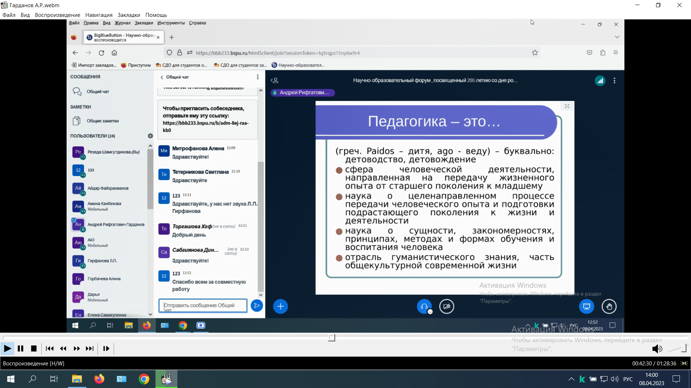The image size is (691, 388).
Task: Open Google Chrome from the taskbar
Action: point(144,379)
